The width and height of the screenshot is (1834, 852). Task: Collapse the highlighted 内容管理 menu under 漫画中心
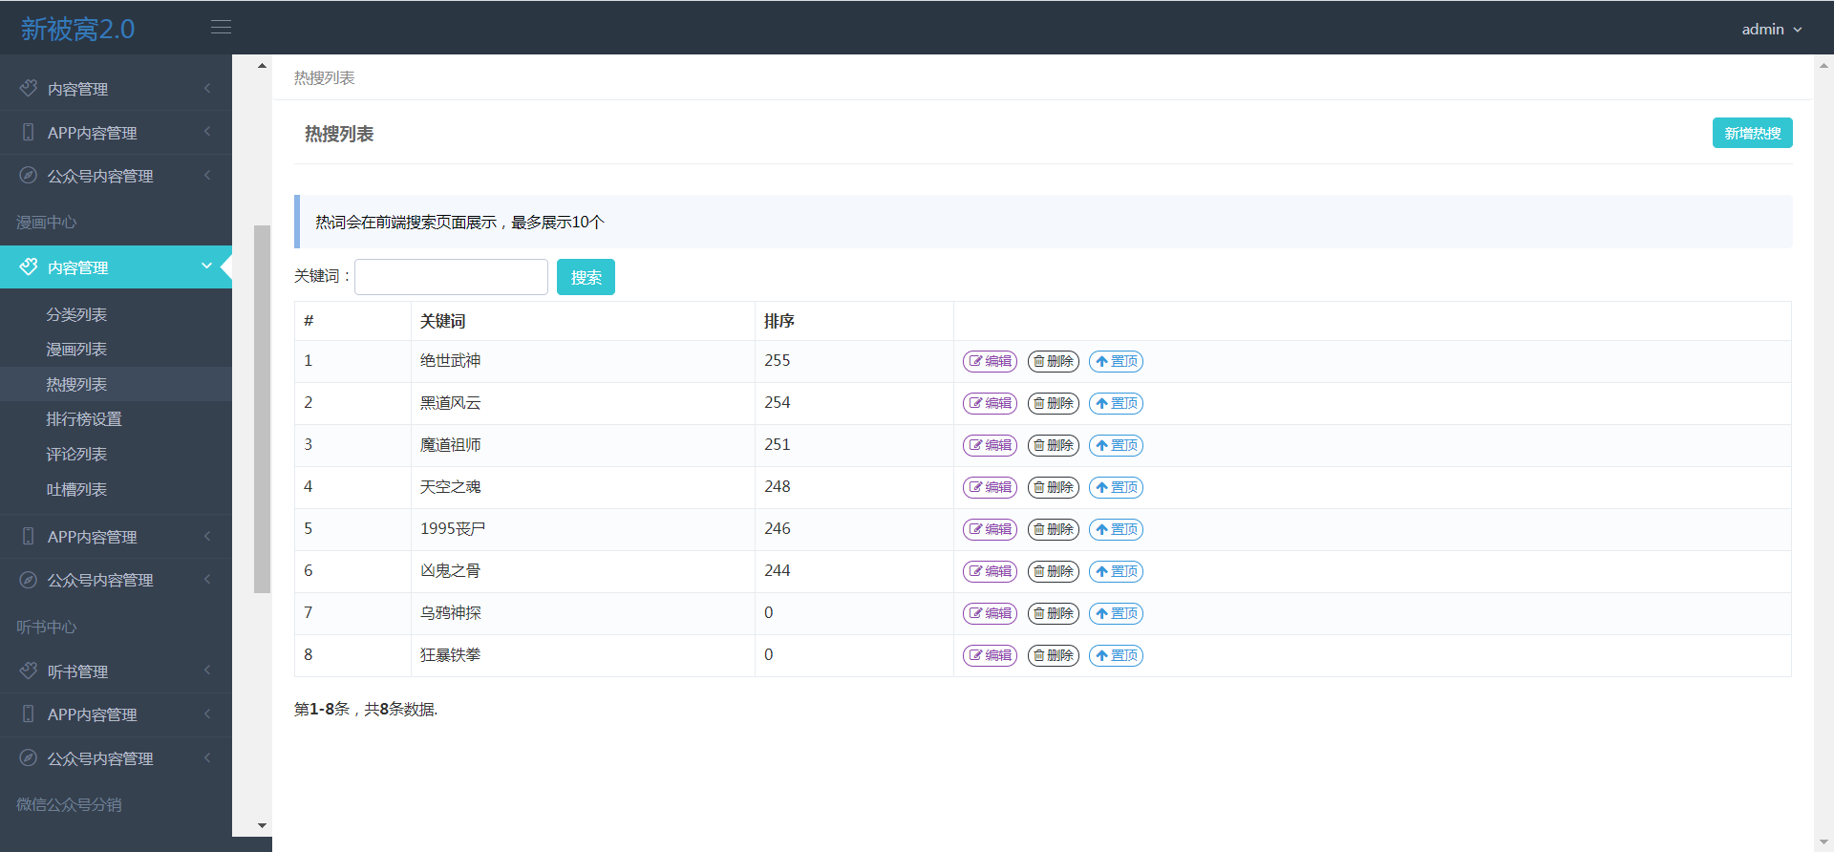116,267
